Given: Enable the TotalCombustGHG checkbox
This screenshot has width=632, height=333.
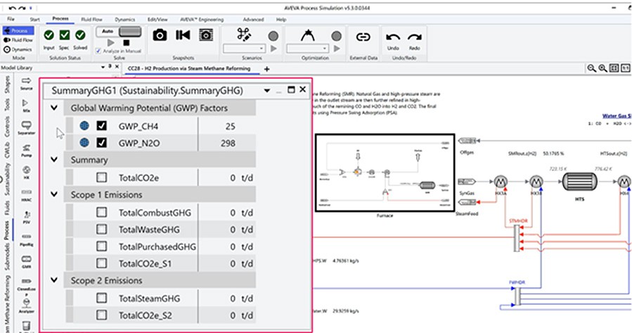Looking at the screenshot, I should tap(101, 213).
